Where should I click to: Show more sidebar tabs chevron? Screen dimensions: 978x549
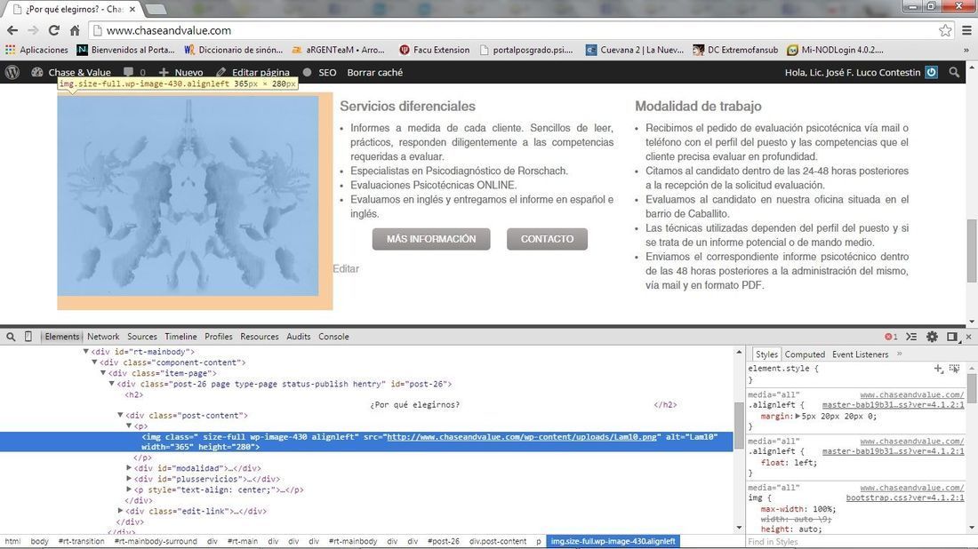click(900, 354)
